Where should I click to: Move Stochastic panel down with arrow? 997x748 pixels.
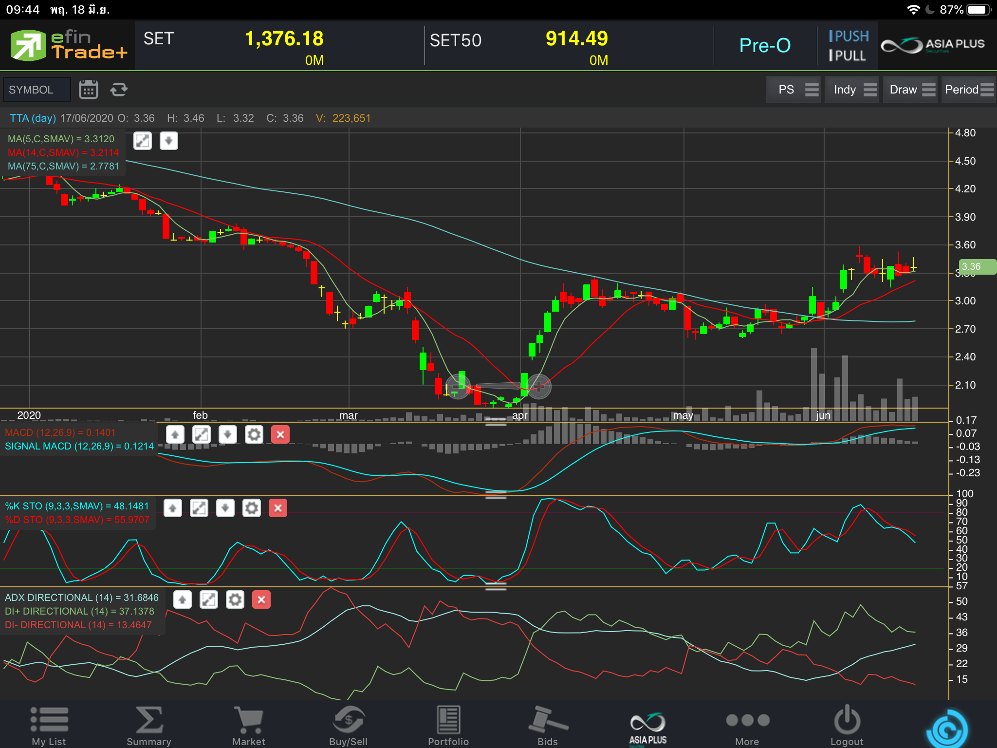[225, 508]
